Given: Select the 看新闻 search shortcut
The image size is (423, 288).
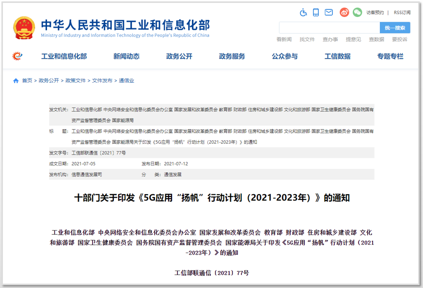Looking at the screenshot, I should click(284, 39).
